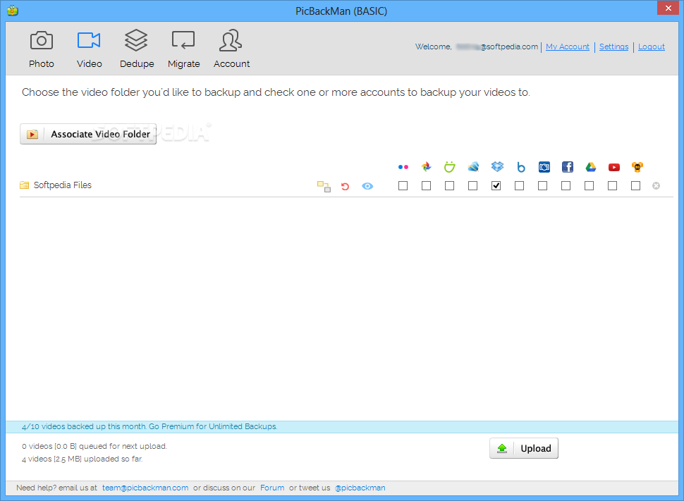Switch to the Video tab
Viewport: 684px width, 501px height.
89,49
